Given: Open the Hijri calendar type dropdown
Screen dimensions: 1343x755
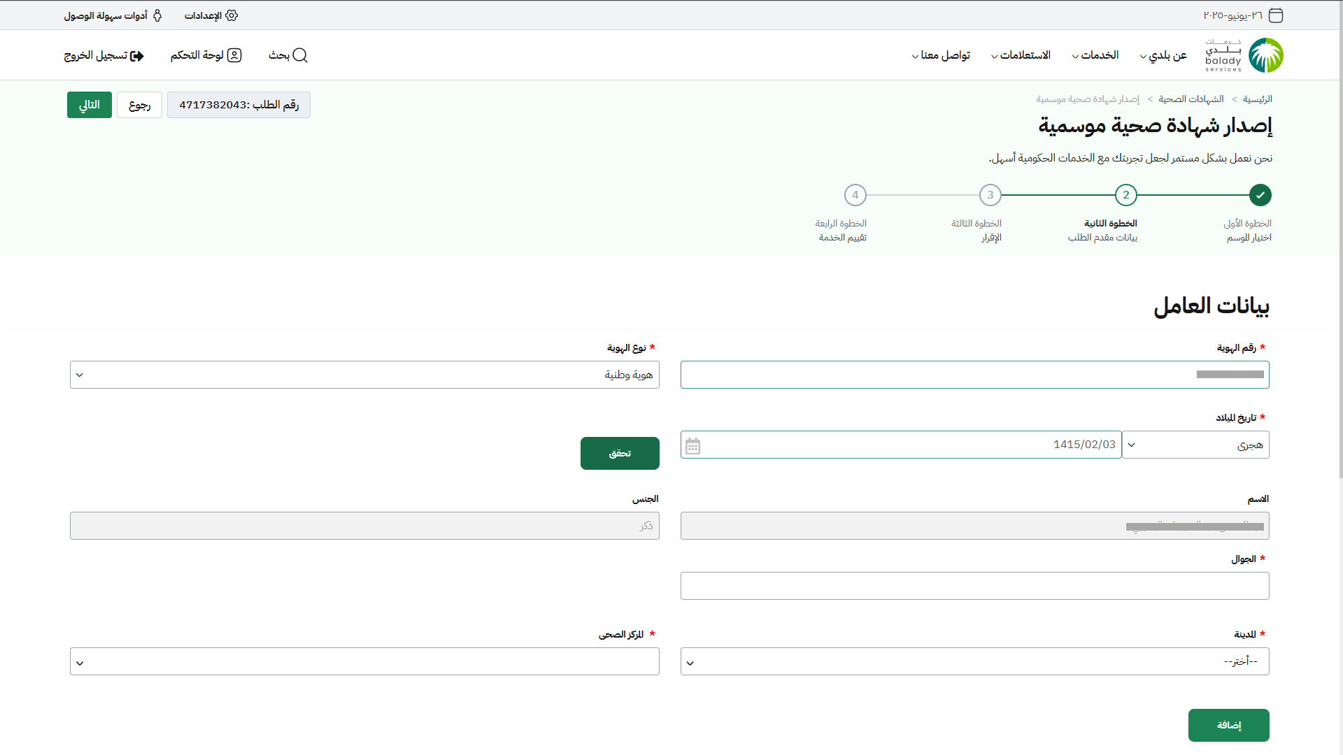Looking at the screenshot, I should [1195, 445].
